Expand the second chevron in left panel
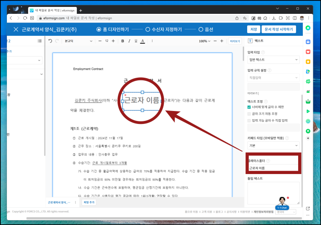Image resolution: width=321 pixels, height=225 pixels. tap(41, 74)
